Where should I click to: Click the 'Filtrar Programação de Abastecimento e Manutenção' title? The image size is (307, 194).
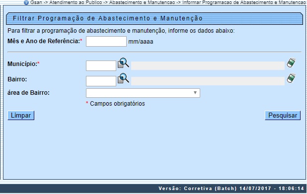[108, 18]
